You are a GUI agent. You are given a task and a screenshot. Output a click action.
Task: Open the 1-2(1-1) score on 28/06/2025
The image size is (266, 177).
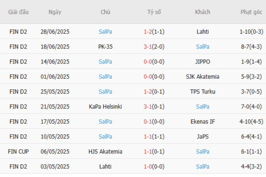click(154, 31)
